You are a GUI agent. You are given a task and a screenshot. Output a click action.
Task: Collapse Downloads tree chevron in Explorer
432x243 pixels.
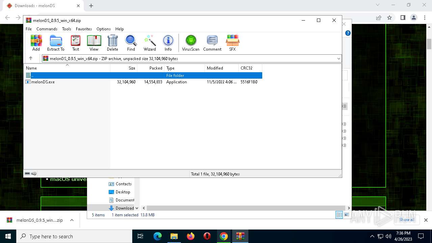point(137,208)
